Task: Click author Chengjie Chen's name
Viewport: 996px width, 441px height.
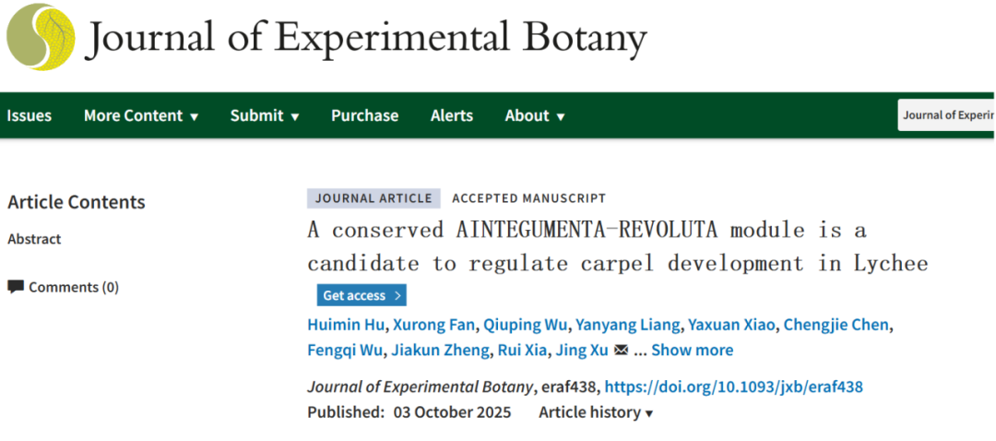Action: pos(836,325)
